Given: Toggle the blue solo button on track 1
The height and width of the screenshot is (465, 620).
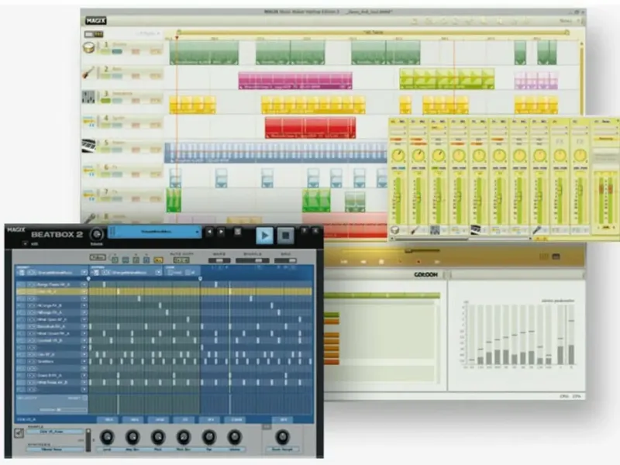Looking at the screenshot, I should click(117, 52).
